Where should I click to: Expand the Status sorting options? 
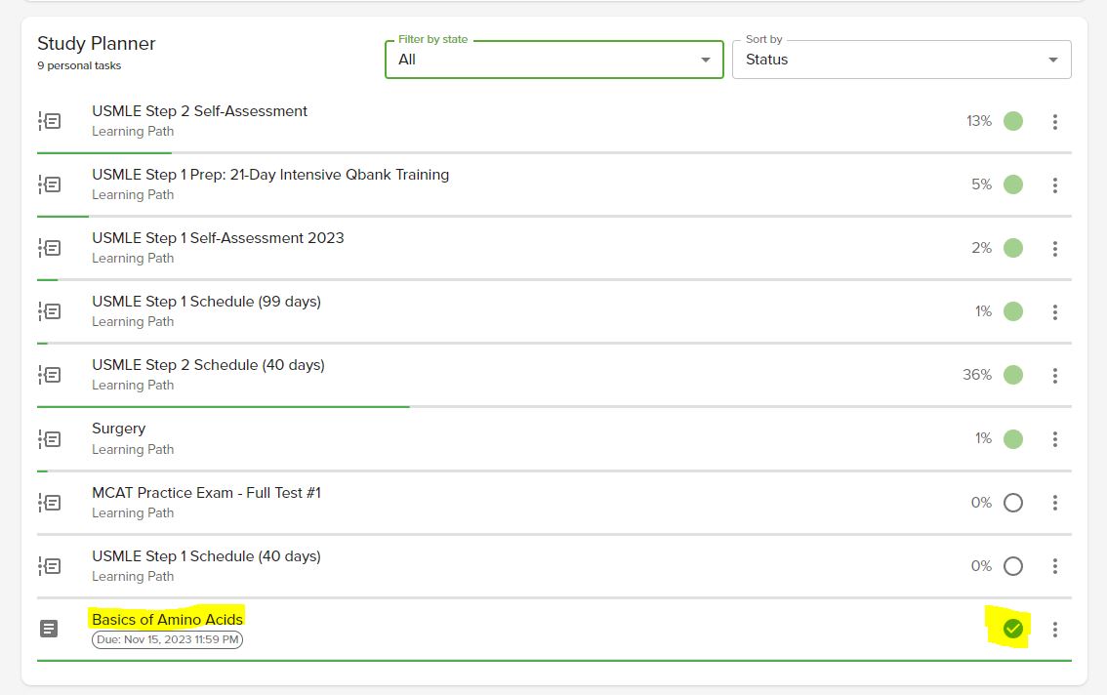click(x=900, y=59)
